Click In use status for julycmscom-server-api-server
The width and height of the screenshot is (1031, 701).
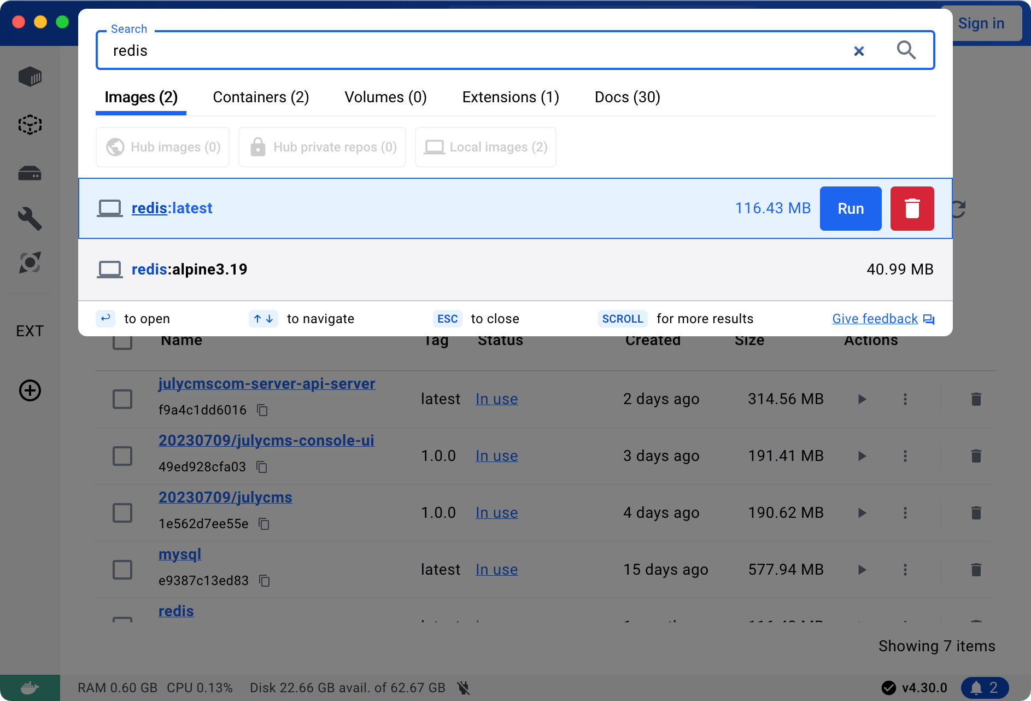[x=496, y=399]
